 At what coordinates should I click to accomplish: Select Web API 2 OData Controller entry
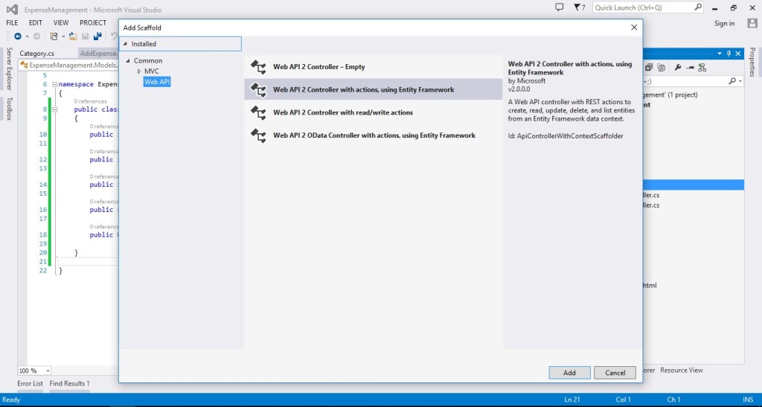[374, 135]
